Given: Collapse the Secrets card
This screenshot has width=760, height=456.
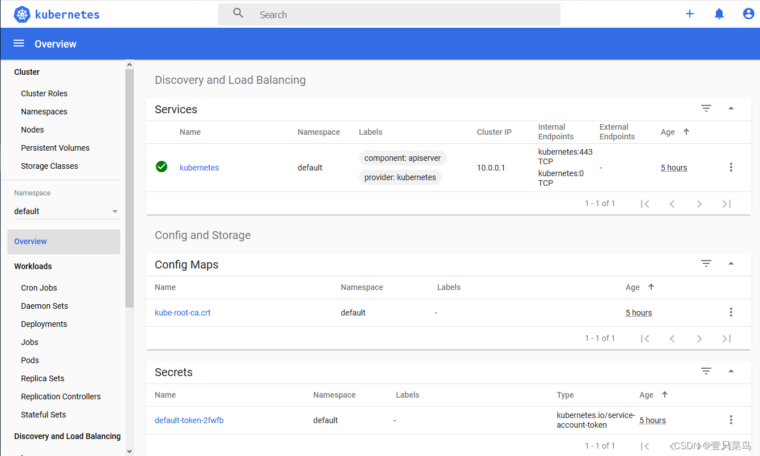Looking at the screenshot, I should click(x=731, y=371).
